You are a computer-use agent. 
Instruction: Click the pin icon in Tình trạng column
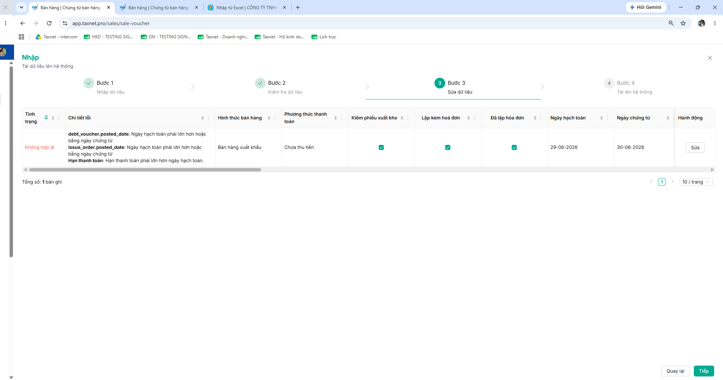pyautogui.click(x=46, y=118)
